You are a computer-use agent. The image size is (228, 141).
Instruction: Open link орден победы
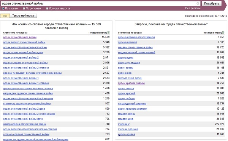pos(126,99)
